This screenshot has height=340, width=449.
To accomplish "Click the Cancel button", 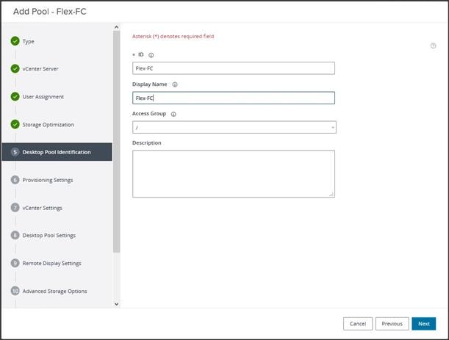I will pos(358,324).
